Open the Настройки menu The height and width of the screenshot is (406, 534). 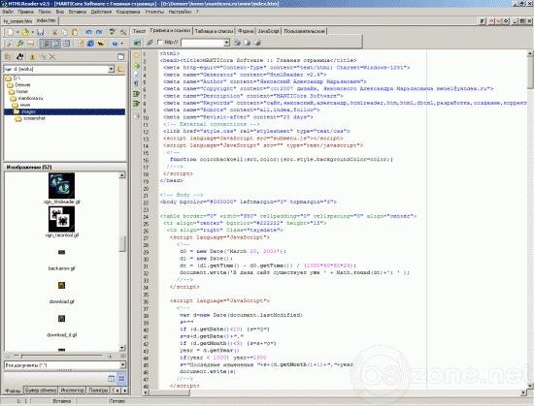pos(180,12)
